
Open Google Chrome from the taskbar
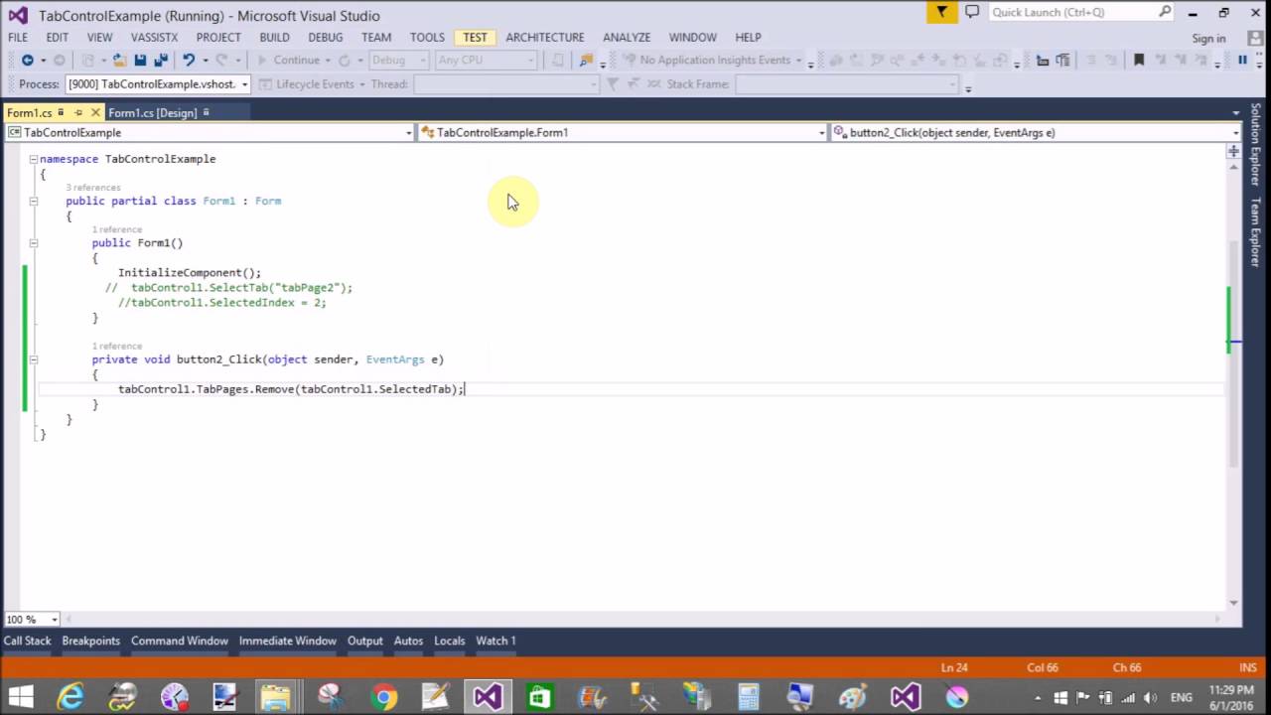click(383, 697)
